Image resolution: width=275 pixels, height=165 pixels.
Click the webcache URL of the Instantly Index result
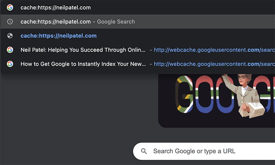(x=214, y=64)
